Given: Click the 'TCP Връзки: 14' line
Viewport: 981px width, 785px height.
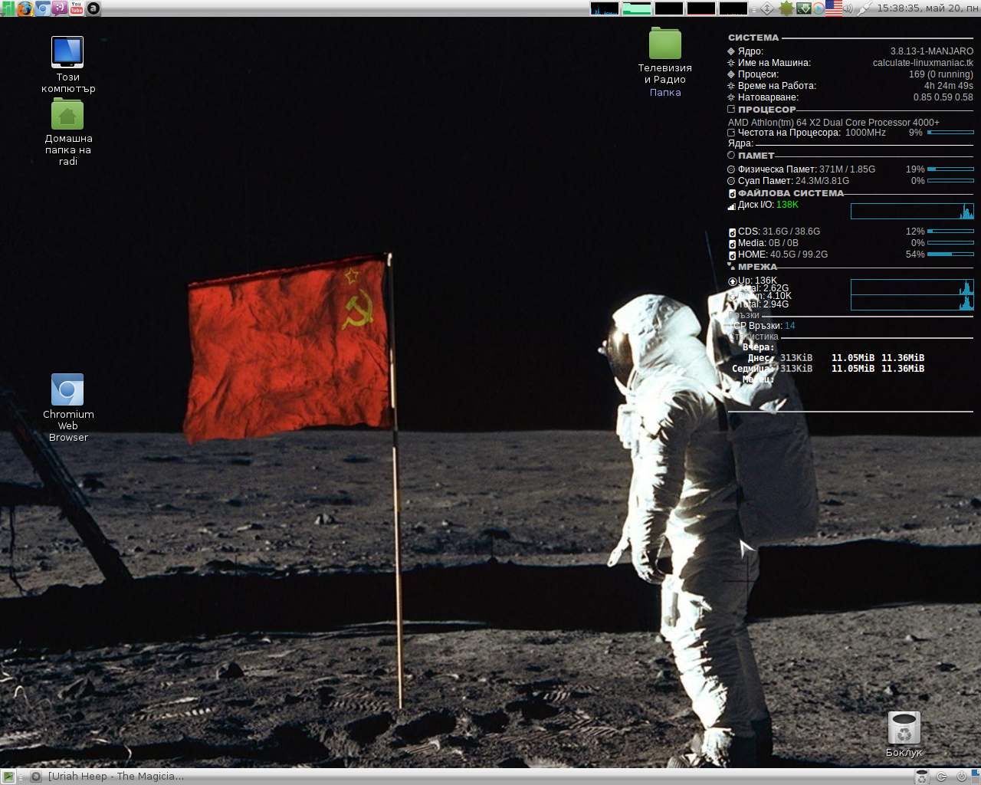Looking at the screenshot, I should coord(762,326).
